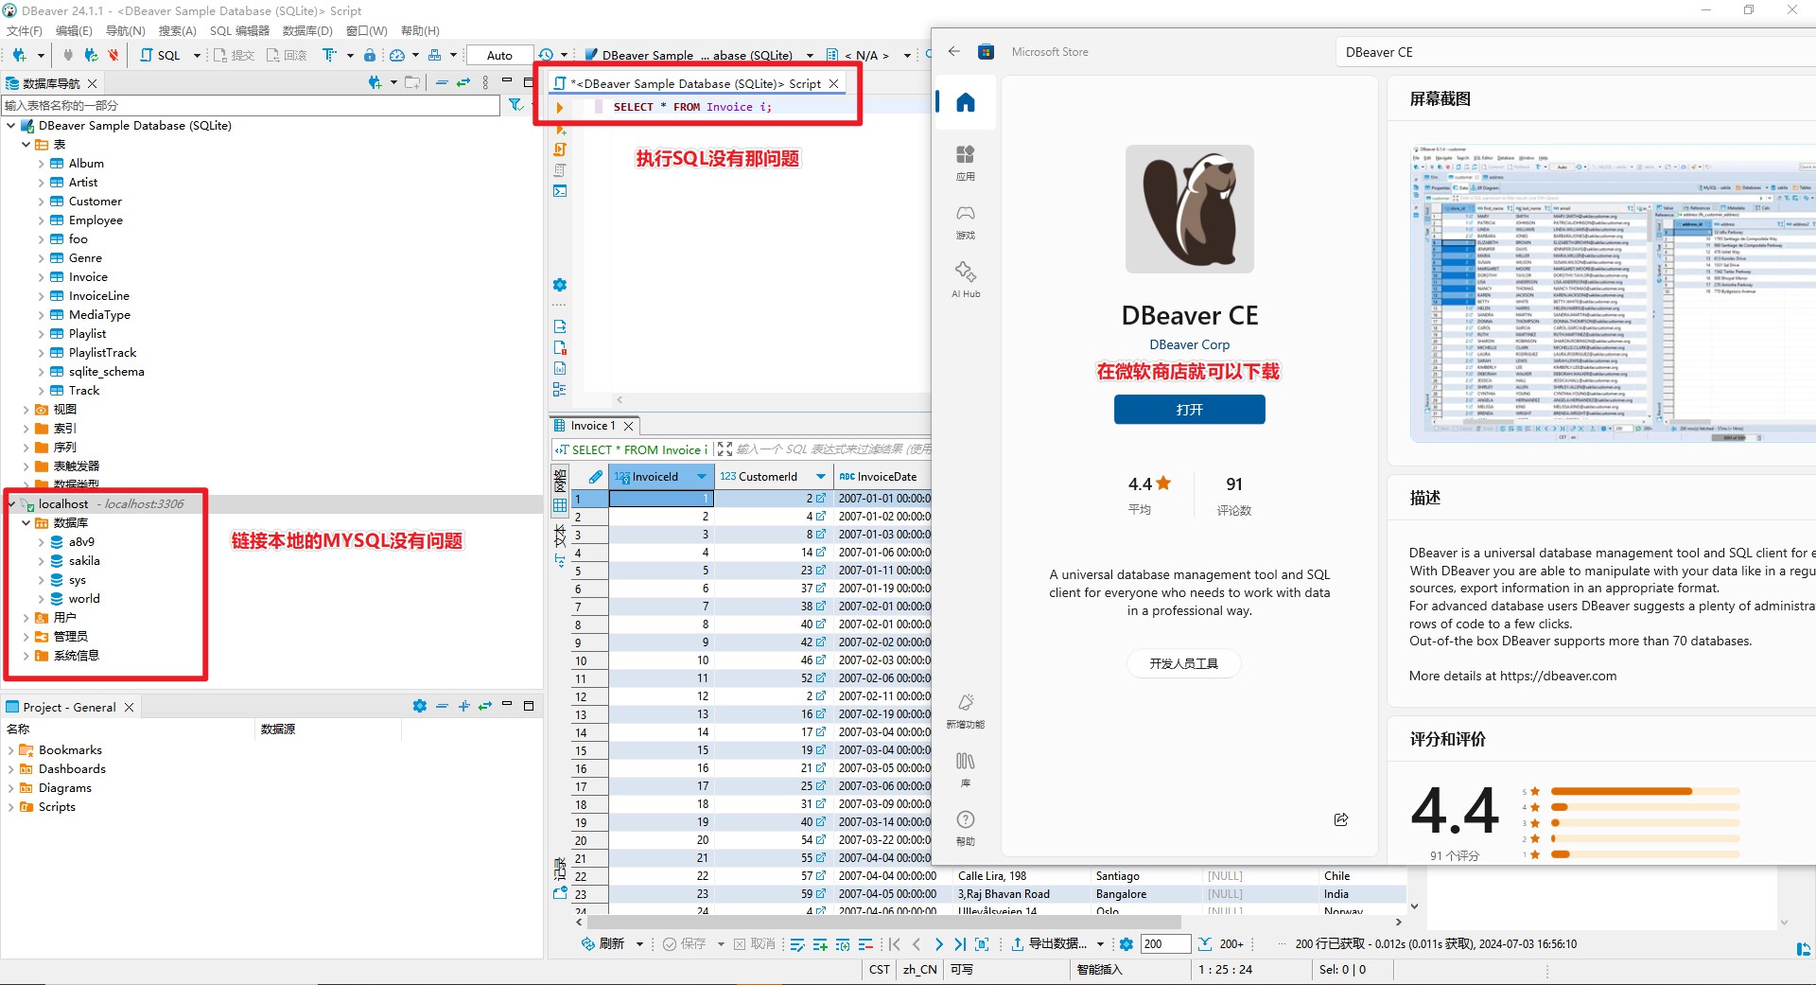The width and height of the screenshot is (1816, 985).
Task: Collapse the localhost connection node
Action: [10, 504]
